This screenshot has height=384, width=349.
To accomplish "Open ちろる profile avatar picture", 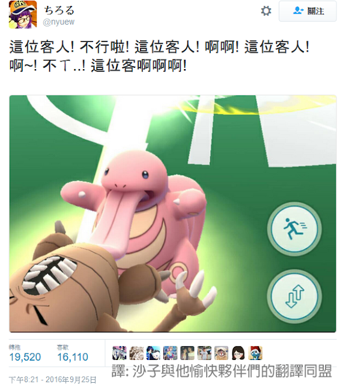I will tap(23, 14).
